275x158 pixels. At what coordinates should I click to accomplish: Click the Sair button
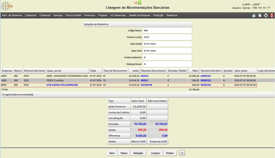point(112,153)
